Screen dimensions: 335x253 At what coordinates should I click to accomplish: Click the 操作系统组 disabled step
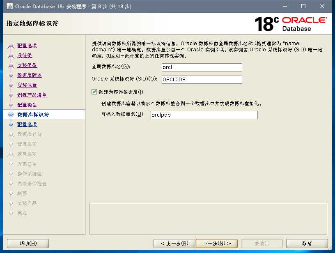click(30, 174)
